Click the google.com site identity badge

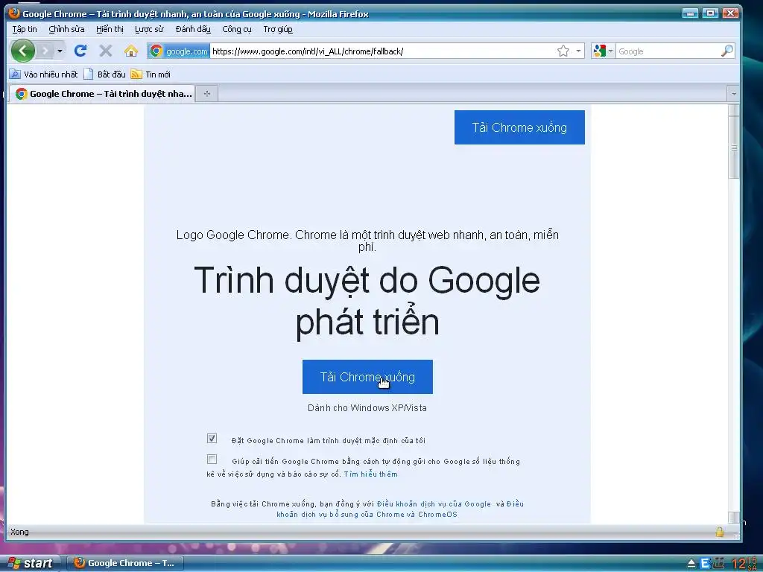coord(179,51)
